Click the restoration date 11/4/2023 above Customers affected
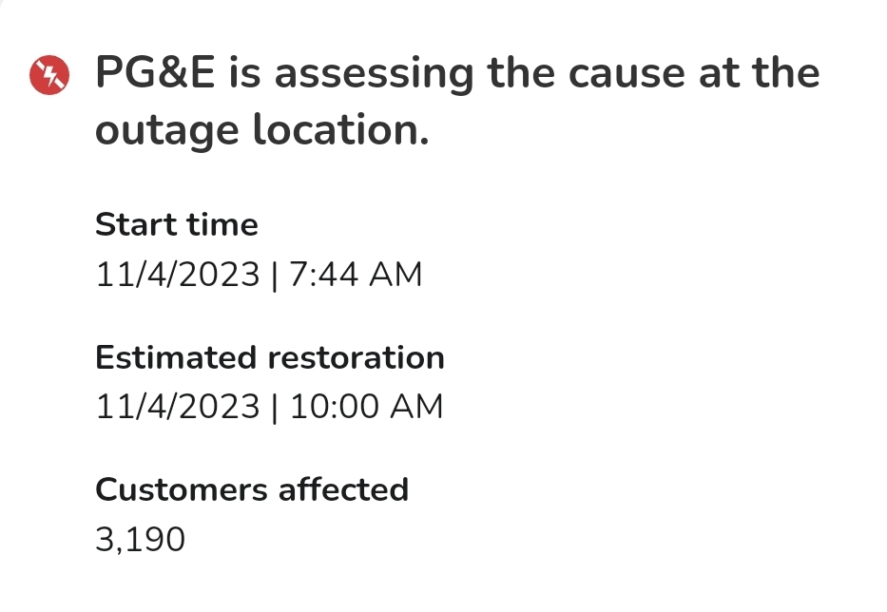887x612 pixels. point(178,408)
